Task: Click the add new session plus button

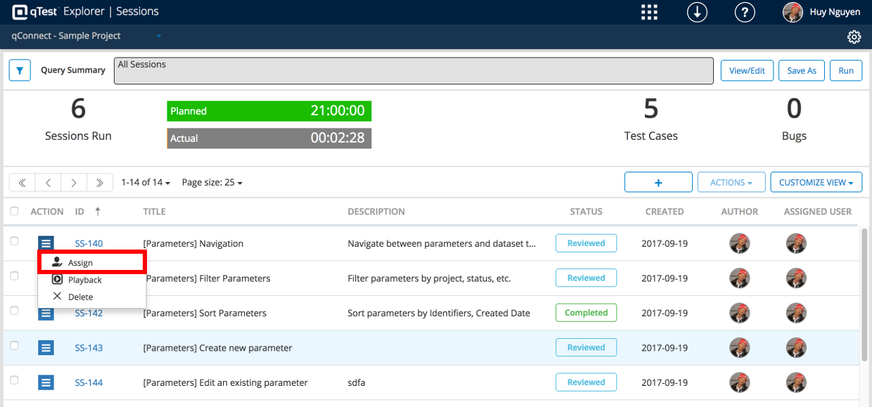Action: point(658,183)
